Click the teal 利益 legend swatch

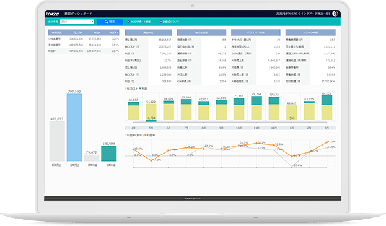coord(140,89)
